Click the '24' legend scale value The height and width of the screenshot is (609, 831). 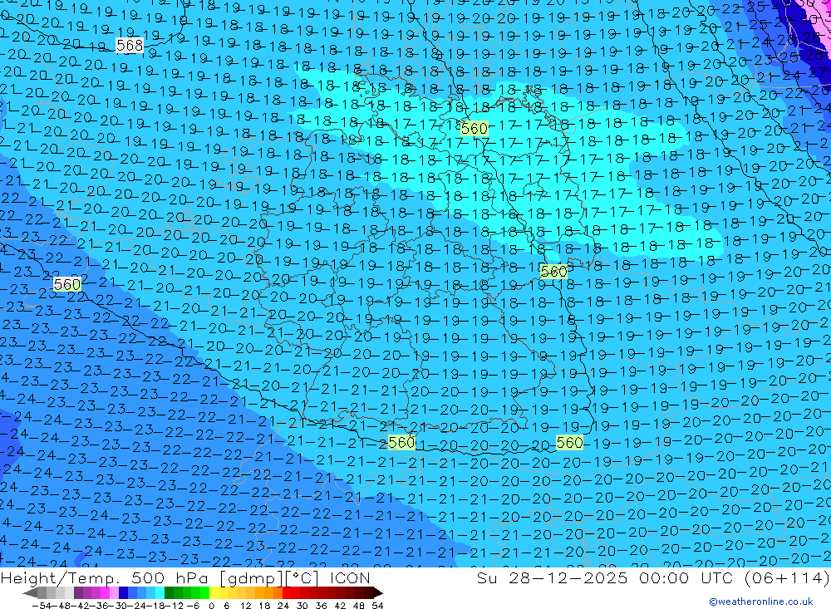click(283, 606)
